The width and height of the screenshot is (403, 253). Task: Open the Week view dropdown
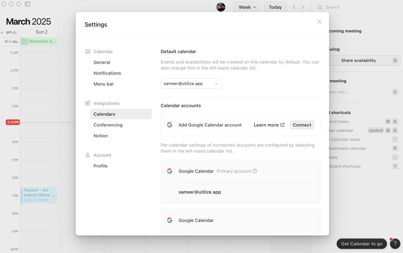click(x=247, y=7)
